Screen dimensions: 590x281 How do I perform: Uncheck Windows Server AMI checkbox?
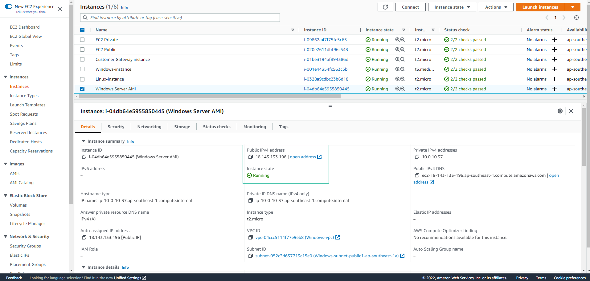(x=82, y=89)
